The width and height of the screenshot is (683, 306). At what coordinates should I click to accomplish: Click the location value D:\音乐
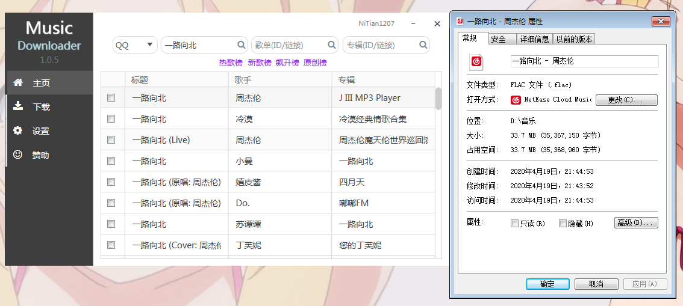tap(523, 121)
